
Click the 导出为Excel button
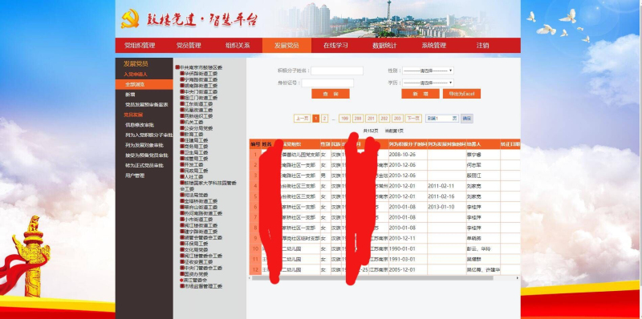(x=461, y=94)
